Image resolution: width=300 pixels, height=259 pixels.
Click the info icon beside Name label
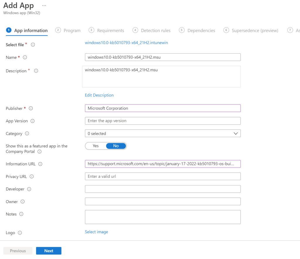pos(25,57)
